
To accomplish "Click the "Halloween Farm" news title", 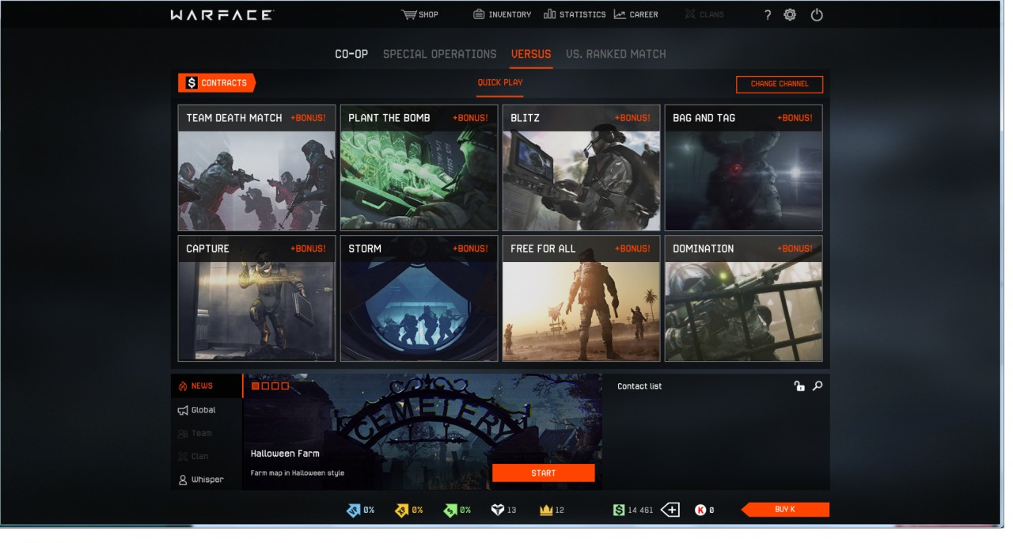I will (285, 454).
